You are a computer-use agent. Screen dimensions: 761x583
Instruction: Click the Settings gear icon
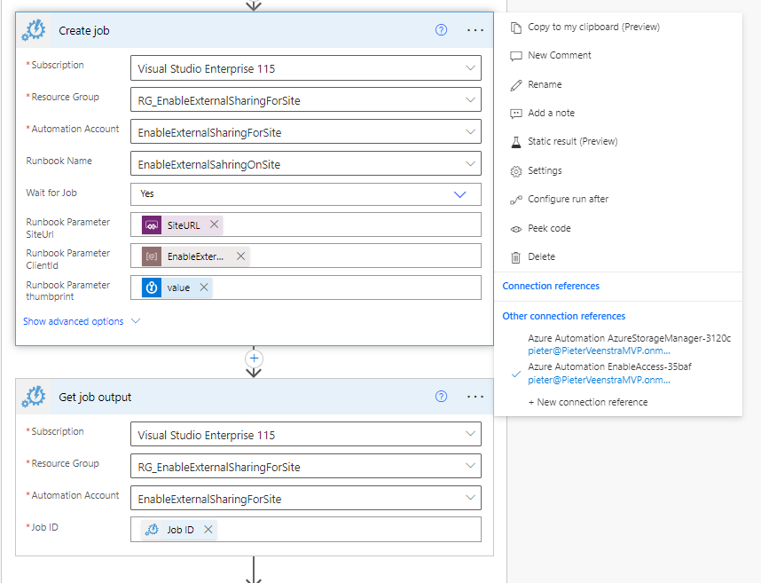tap(516, 171)
